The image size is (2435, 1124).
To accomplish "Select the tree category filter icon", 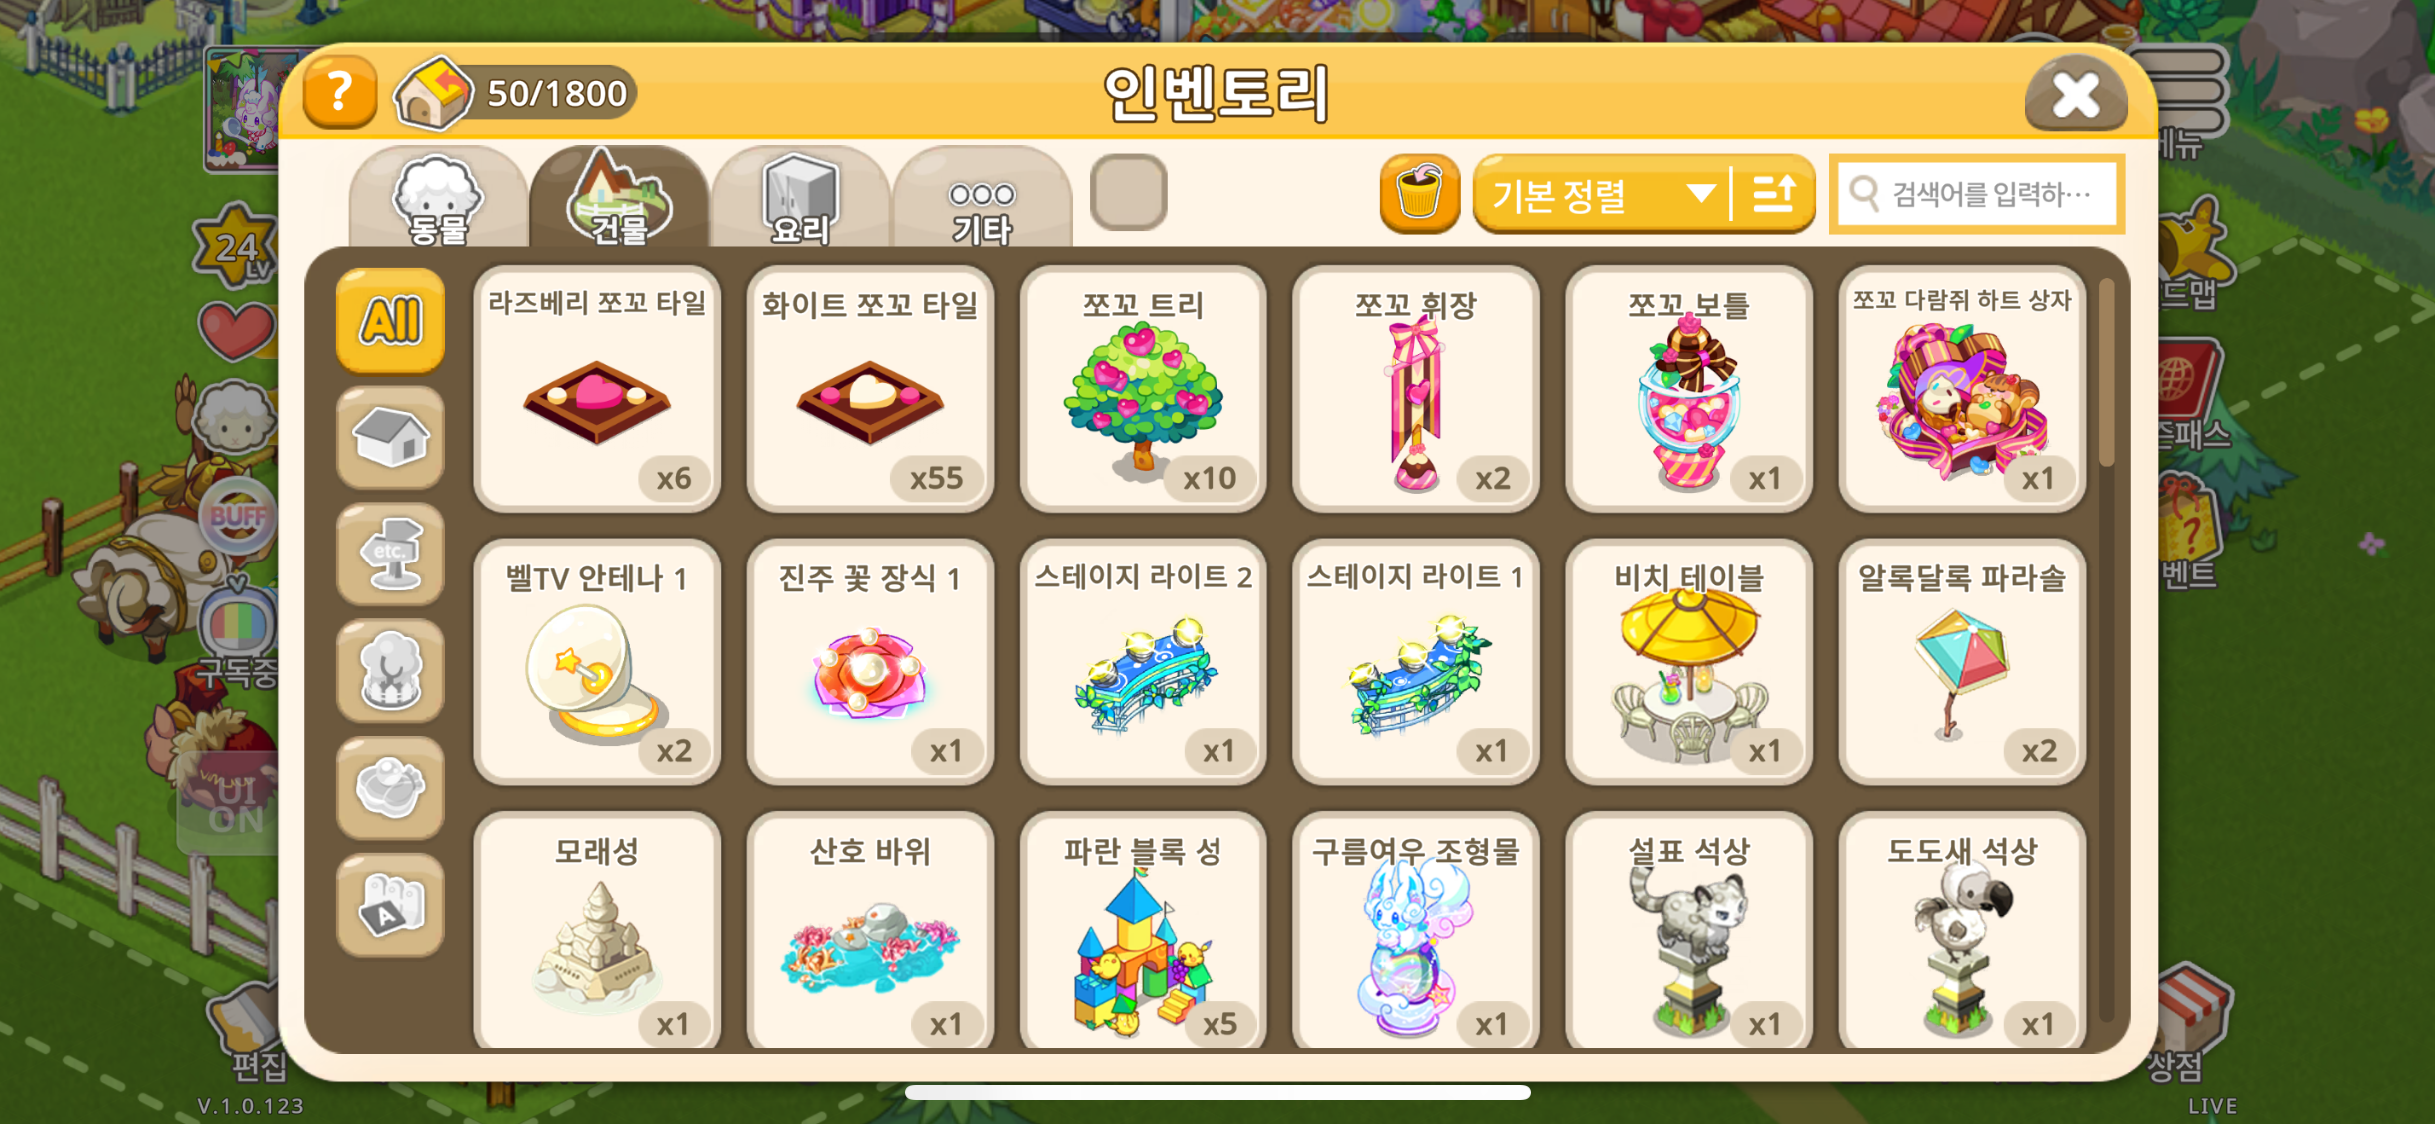I will [x=390, y=671].
